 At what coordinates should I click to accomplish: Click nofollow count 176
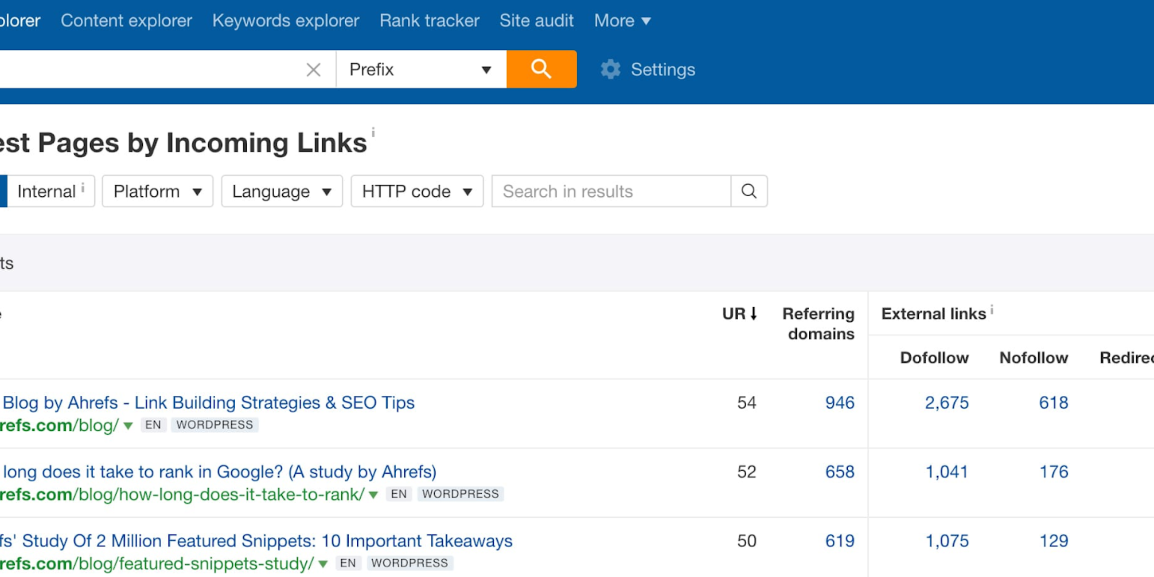tap(1054, 472)
